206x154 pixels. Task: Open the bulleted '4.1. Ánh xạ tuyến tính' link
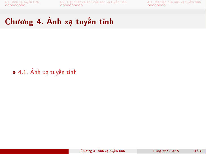click(x=47, y=72)
